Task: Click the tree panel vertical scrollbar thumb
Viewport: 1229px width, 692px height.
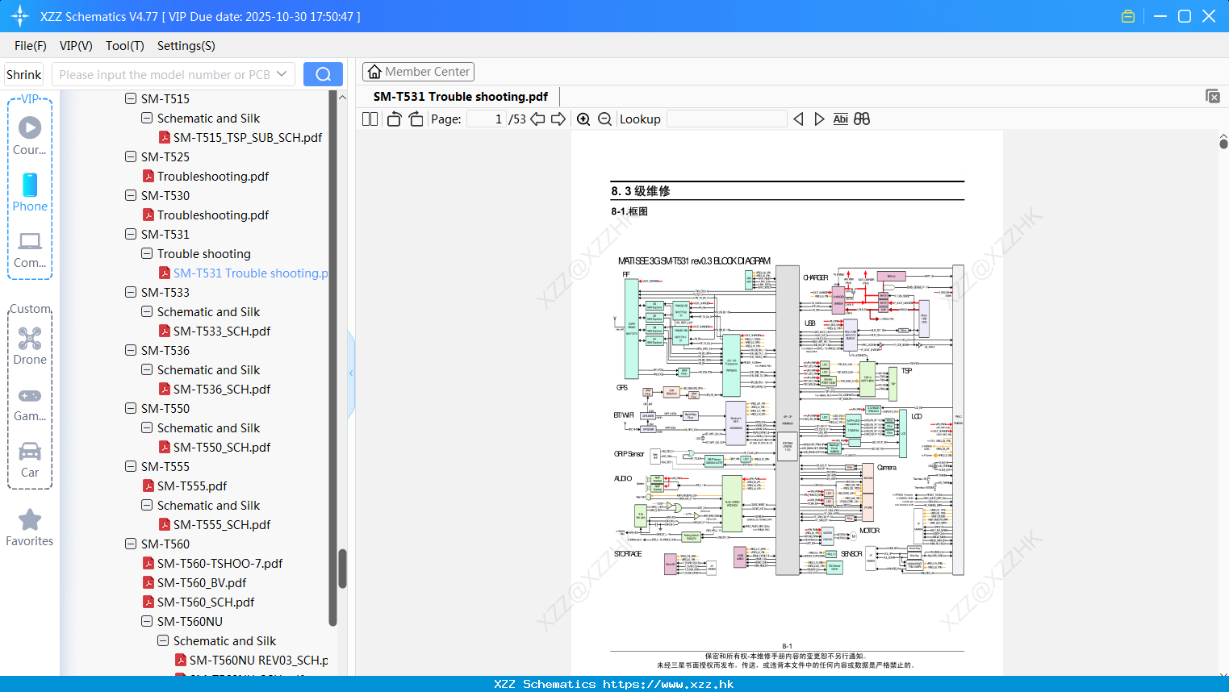Action: 342,569
